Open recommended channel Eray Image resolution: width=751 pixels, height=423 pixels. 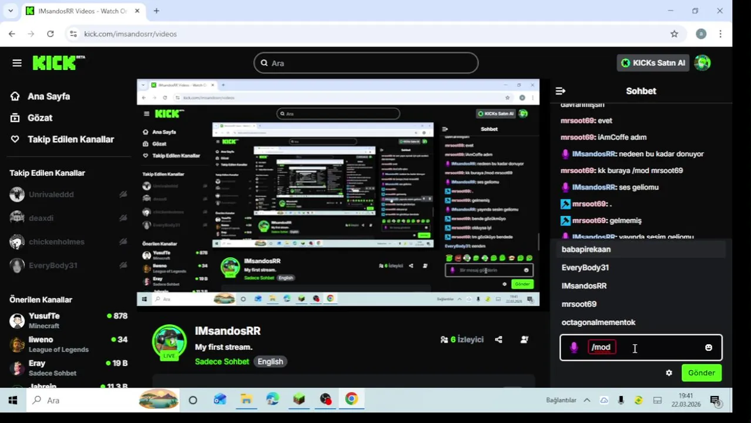(x=69, y=368)
